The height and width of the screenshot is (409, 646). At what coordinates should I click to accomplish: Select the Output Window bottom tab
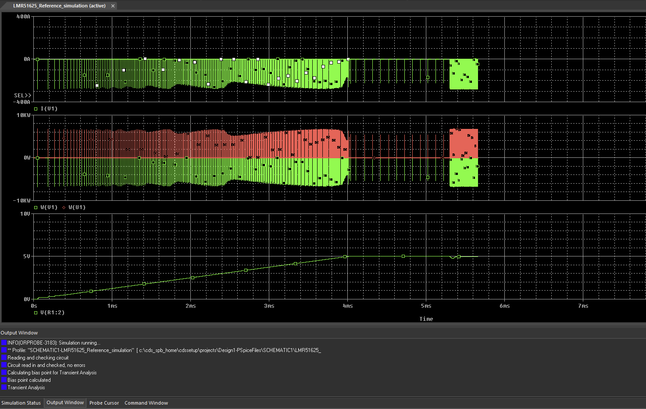pos(65,402)
